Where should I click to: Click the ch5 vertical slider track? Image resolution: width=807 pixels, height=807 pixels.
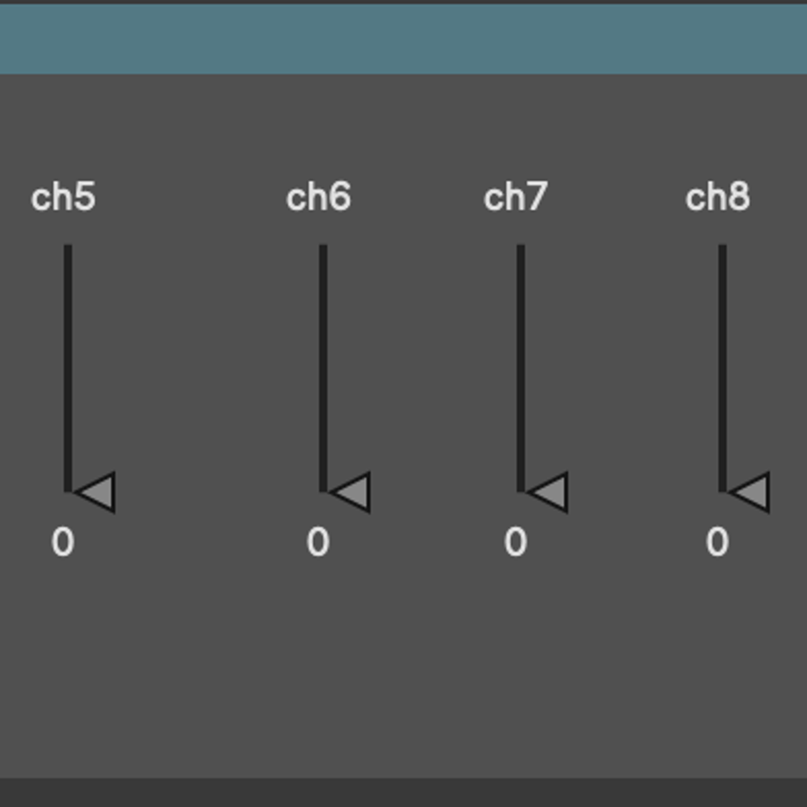[x=68, y=368]
